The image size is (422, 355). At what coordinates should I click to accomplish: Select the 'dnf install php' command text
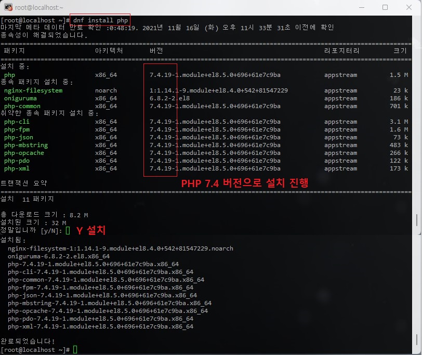pyautogui.click(x=100, y=20)
